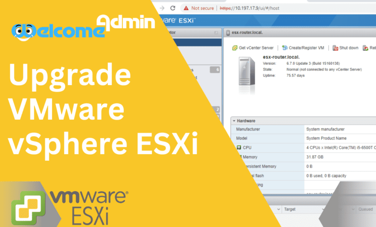Click 0 B used, 0 B capacity
This screenshot has width=376, height=227.
click(326, 176)
